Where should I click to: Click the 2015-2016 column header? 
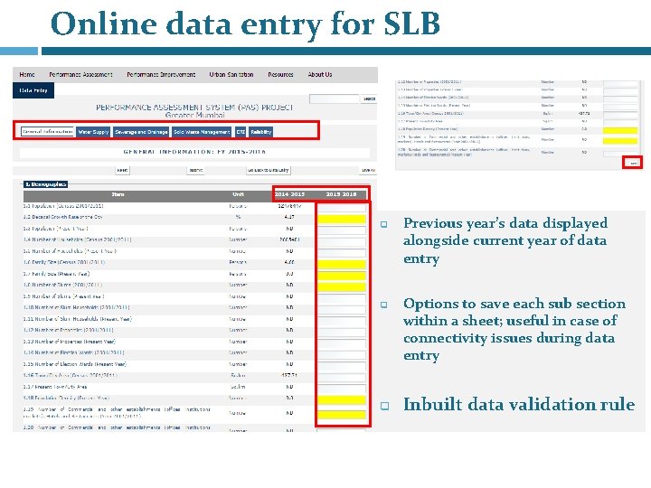[341, 194]
